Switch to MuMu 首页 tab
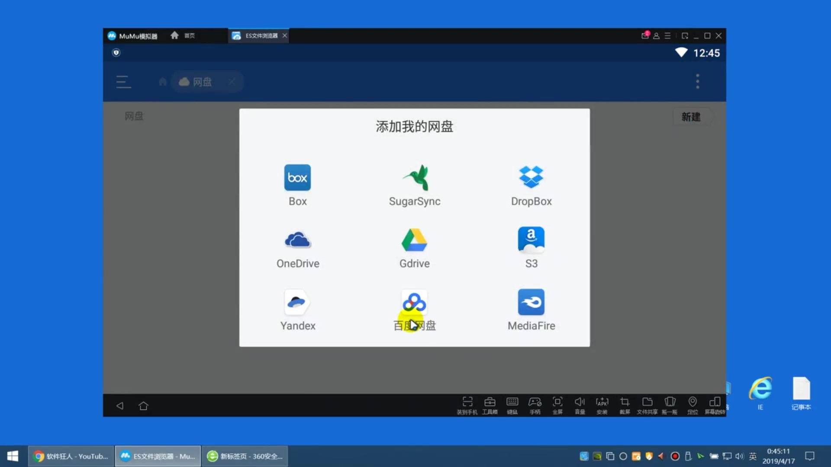This screenshot has height=467, width=831. (x=183, y=35)
